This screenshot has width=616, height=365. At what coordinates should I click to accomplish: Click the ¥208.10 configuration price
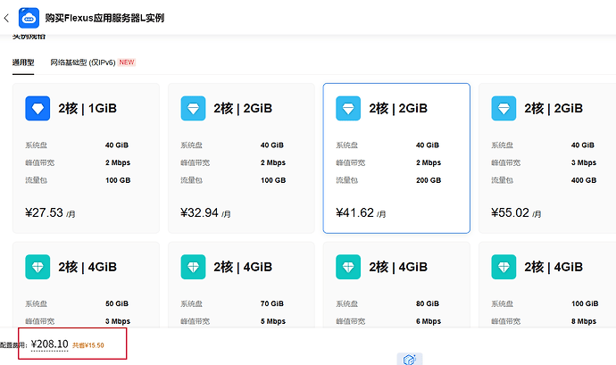tap(49, 344)
